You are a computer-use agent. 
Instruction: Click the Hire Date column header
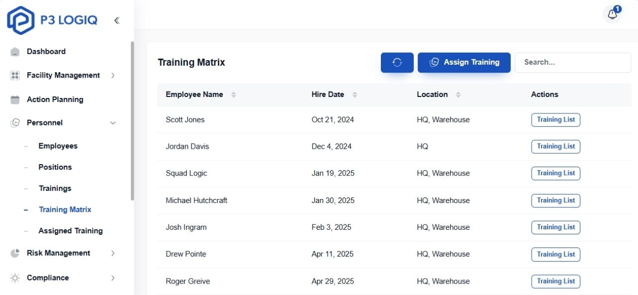[328, 95]
